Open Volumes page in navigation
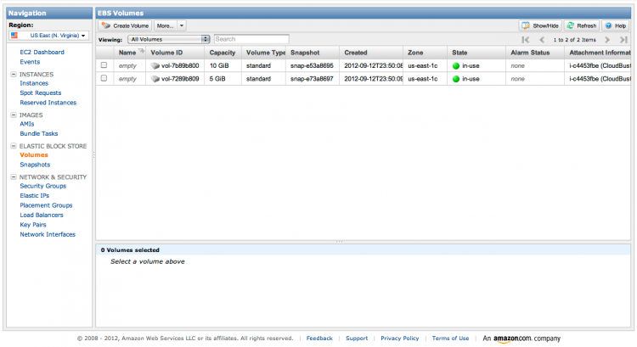Viewport: 637px width, 347px height. [34, 155]
